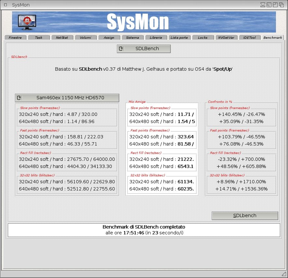Open the Task tab
The width and height of the screenshot is (288, 278).
pos(39,37)
